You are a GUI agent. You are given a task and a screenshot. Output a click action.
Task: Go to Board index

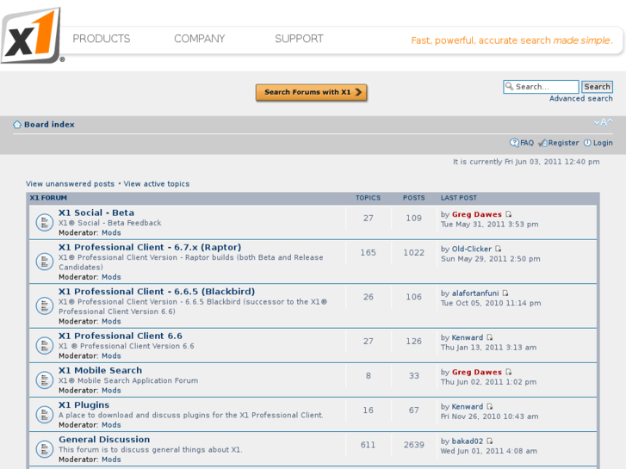point(49,125)
